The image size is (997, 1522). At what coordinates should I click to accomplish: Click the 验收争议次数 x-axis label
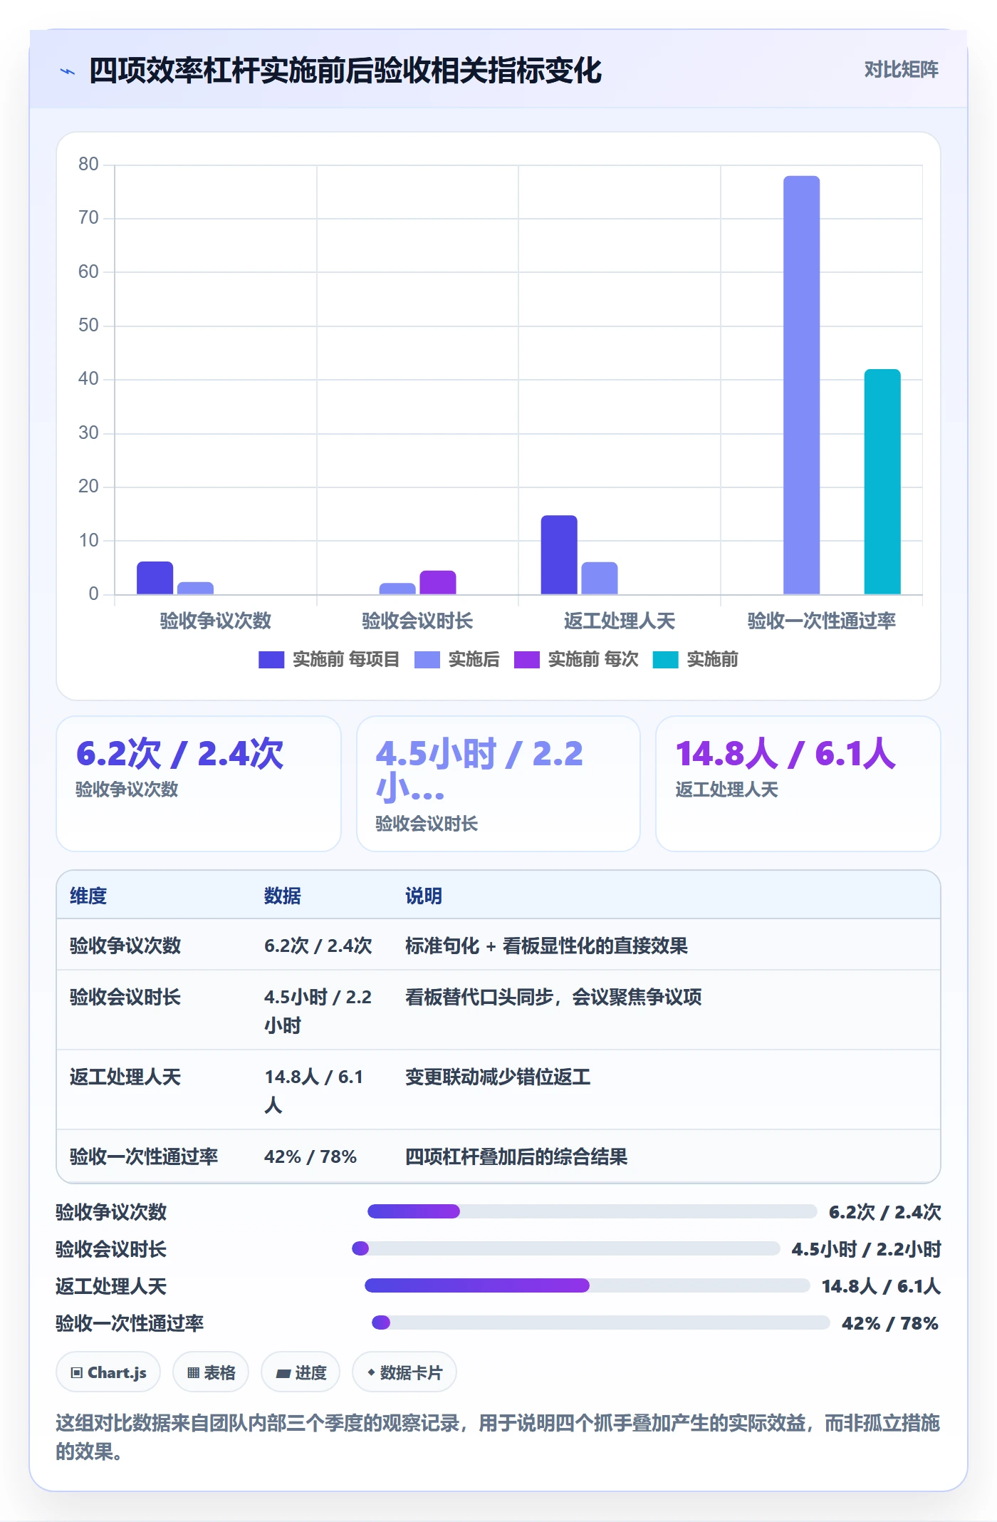[x=216, y=621]
